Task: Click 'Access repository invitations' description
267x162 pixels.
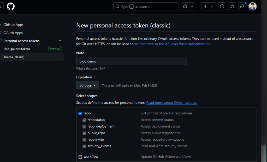Action: pos(162,139)
